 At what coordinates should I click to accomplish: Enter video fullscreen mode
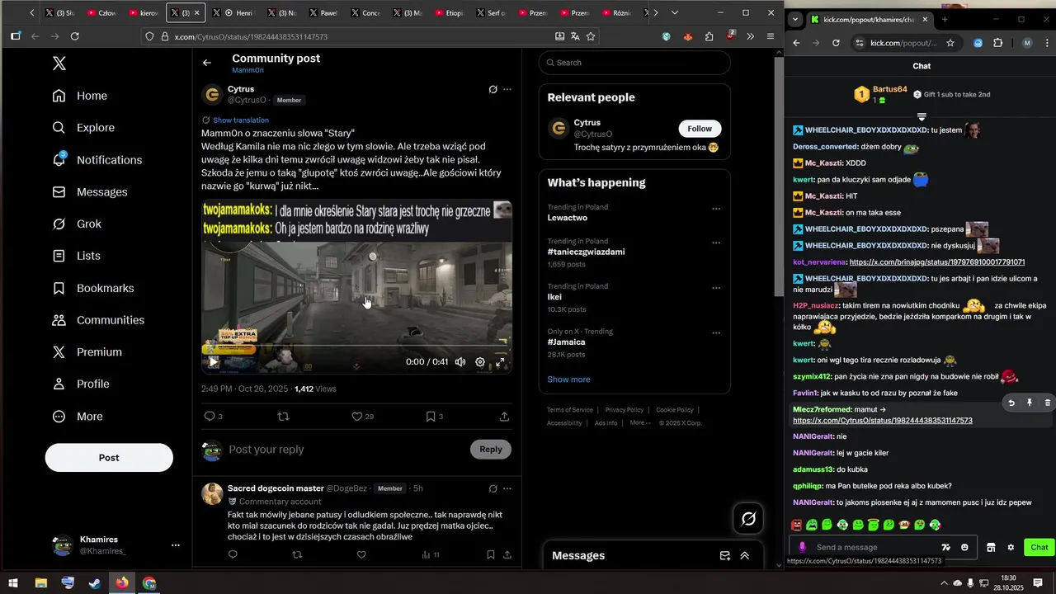tap(500, 361)
